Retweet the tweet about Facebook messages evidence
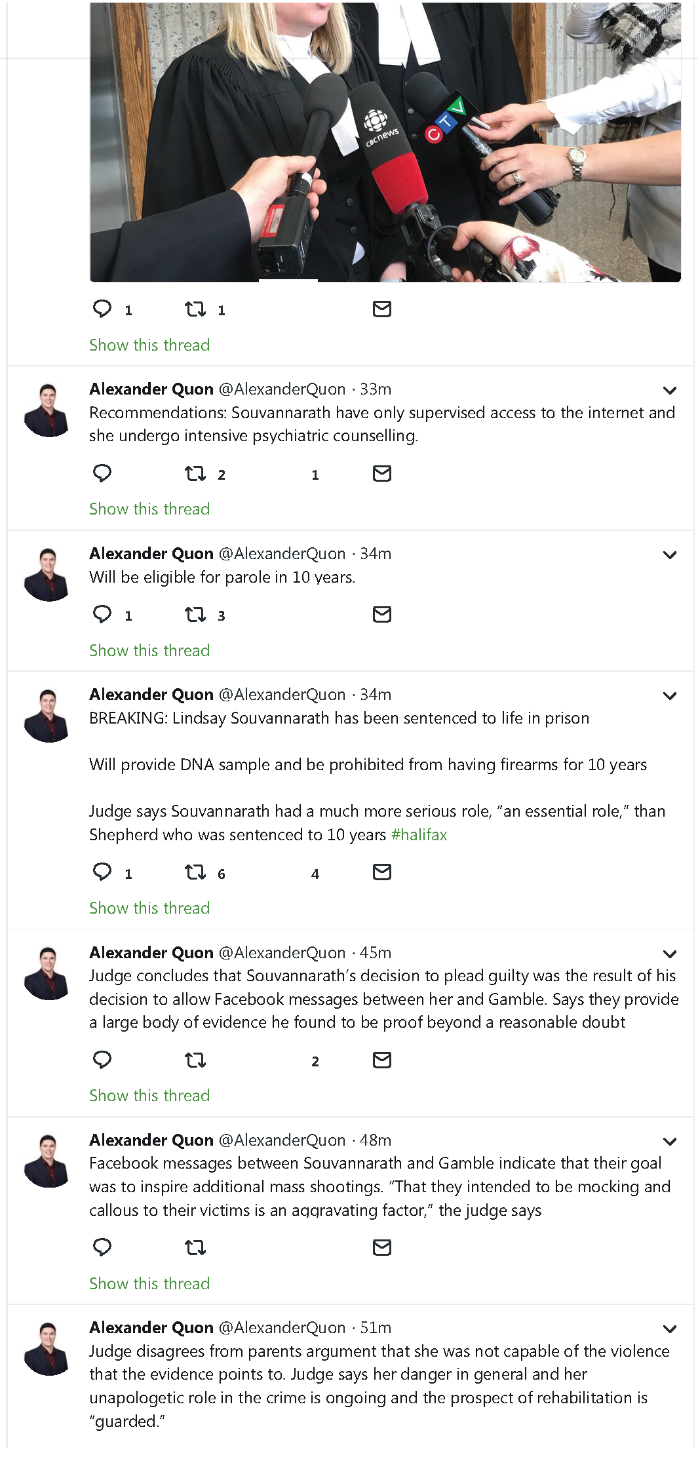Screen dimensions: 698x1457 pos(195,1060)
